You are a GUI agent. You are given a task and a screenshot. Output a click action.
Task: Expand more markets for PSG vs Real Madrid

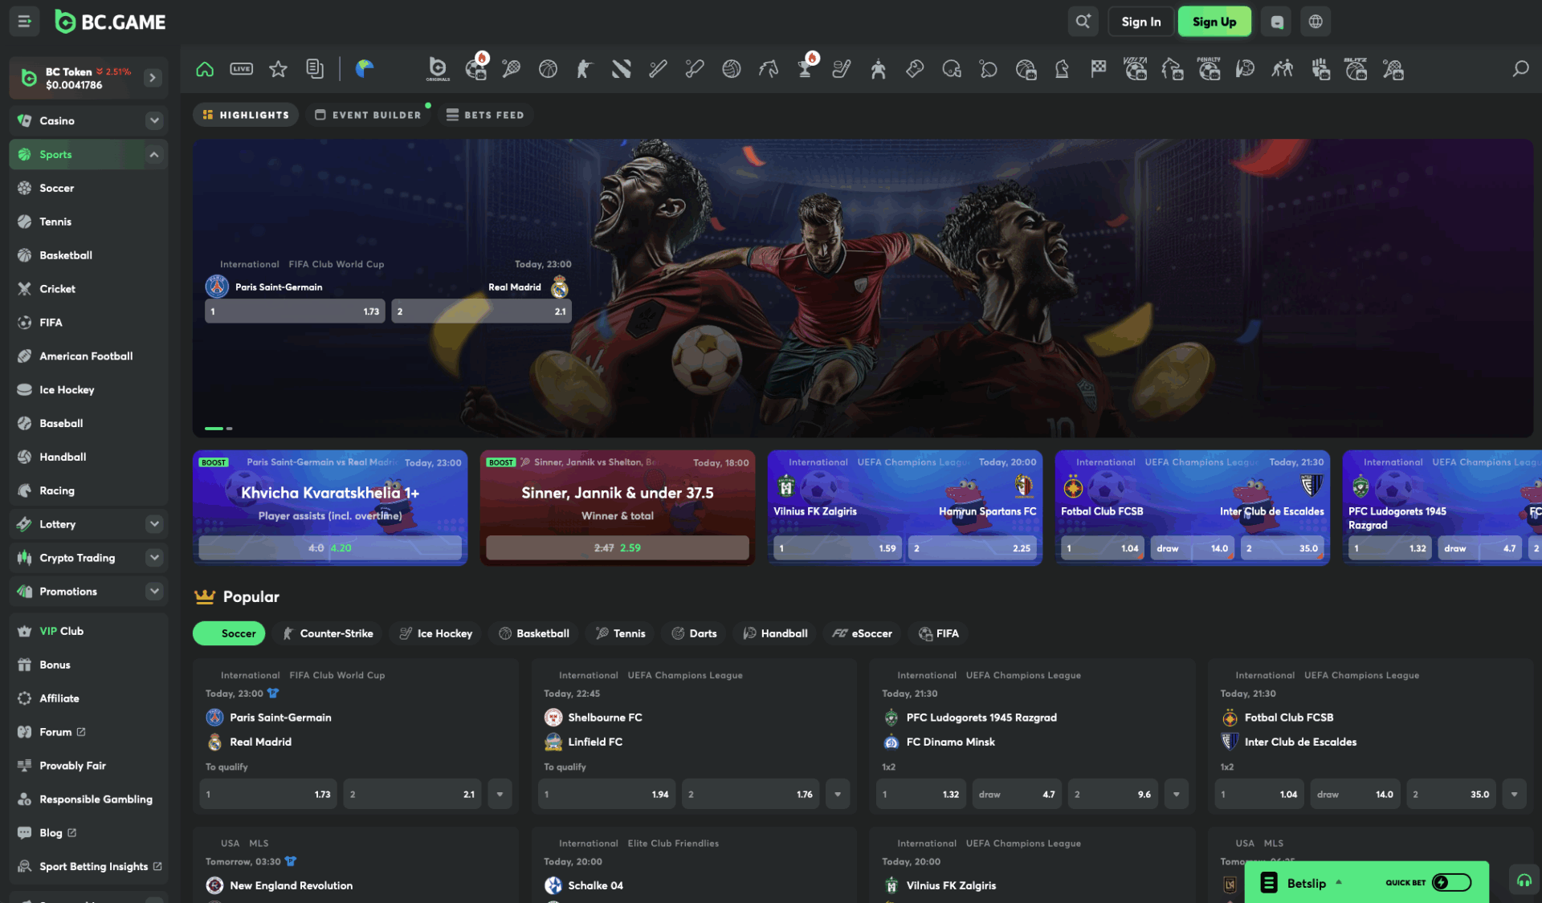(x=500, y=795)
